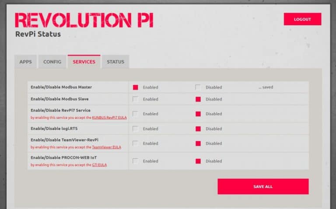Enable the TeamViewer-RevPi checkbox

point(136,143)
